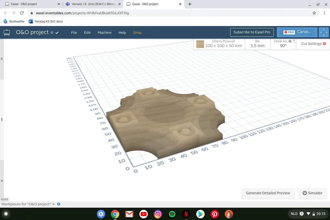
Task: Click the Cut Settings warning icon
Action: 324,44
